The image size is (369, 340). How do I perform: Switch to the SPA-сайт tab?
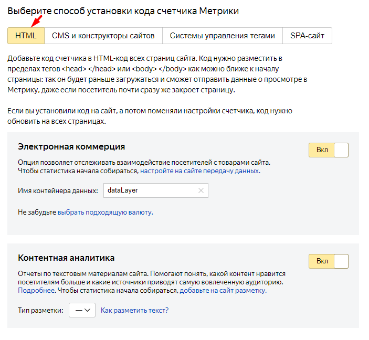click(x=307, y=36)
